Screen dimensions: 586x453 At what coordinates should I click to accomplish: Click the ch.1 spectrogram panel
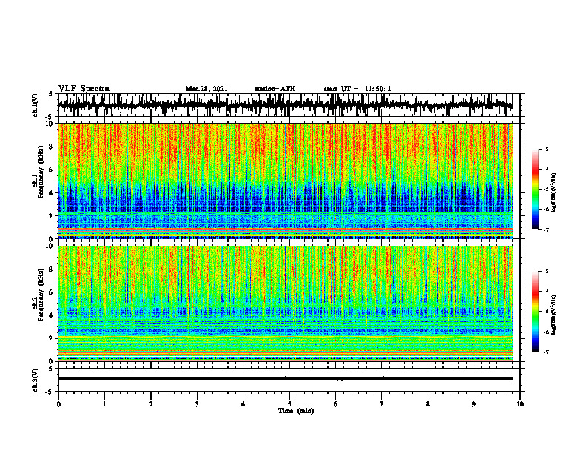[x=285, y=181]
